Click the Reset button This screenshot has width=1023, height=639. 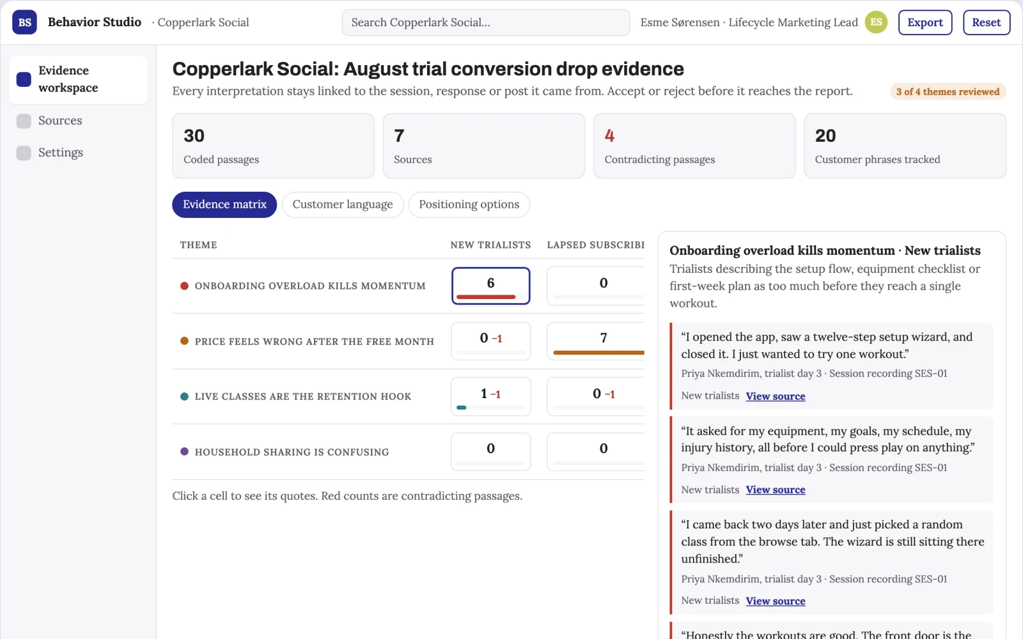[987, 22]
